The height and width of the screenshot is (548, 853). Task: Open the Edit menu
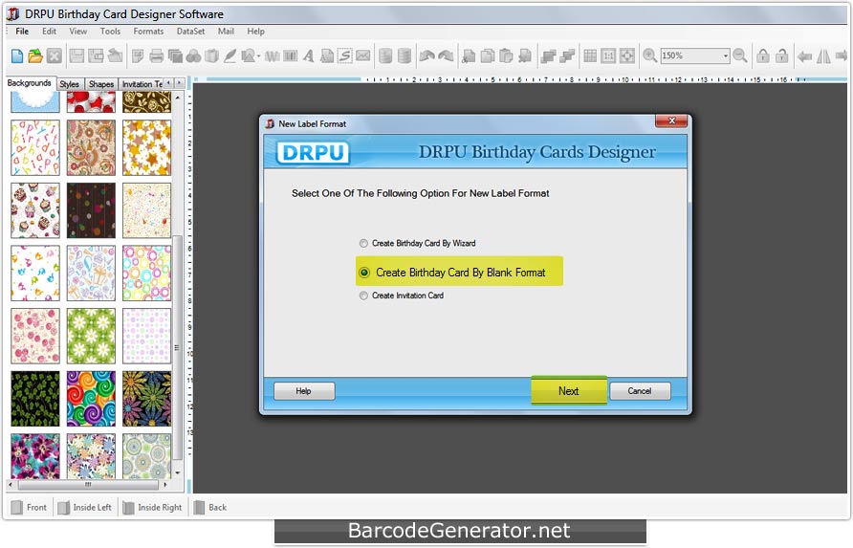49,32
